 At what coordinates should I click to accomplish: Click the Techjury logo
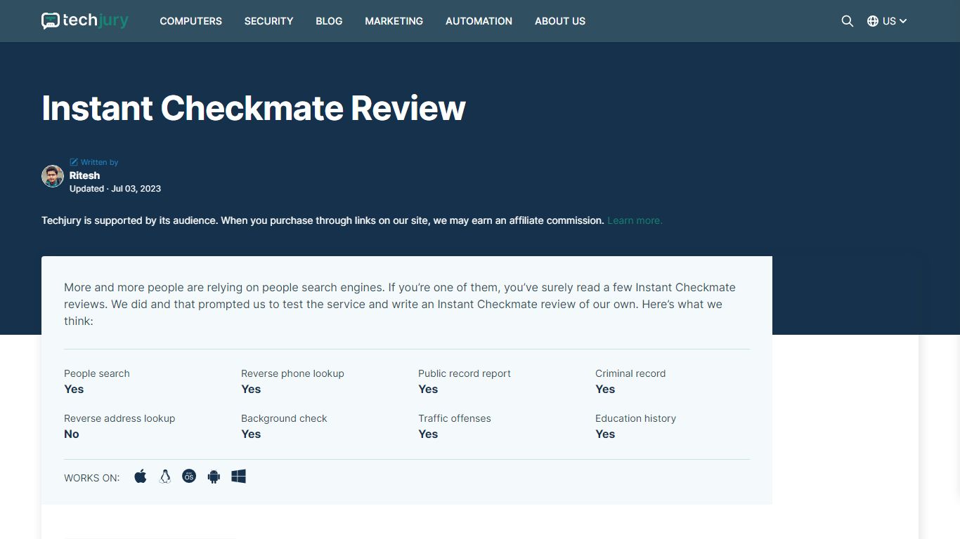(85, 21)
